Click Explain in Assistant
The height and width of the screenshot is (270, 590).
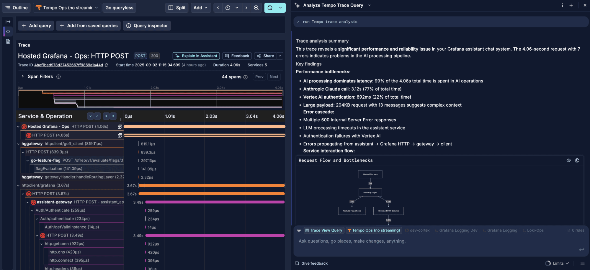coord(196,56)
